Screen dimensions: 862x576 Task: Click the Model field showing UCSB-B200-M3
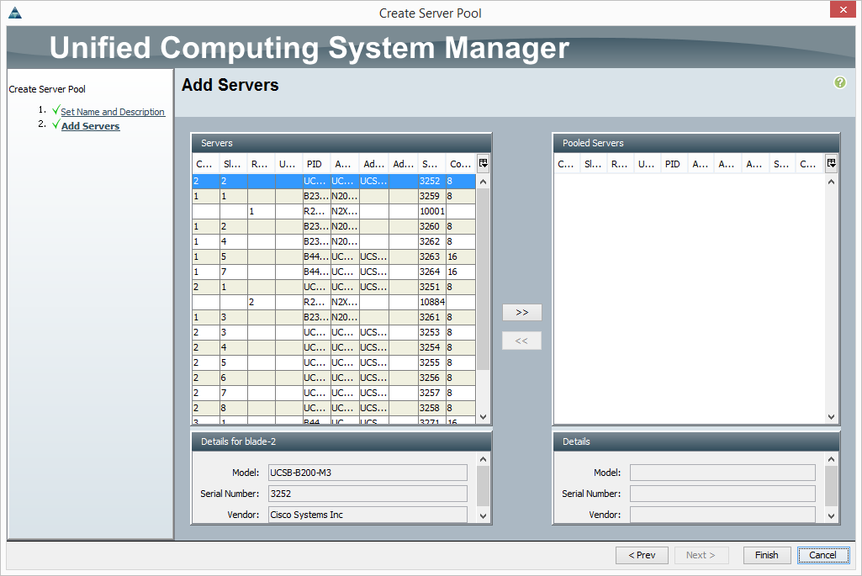pos(368,473)
